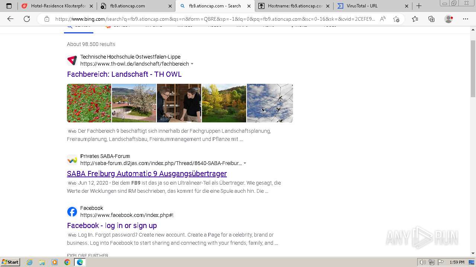This screenshot has width=476, height=267.
Task: Click the 'About 98.500 results' text
Action: [x=91, y=44]
